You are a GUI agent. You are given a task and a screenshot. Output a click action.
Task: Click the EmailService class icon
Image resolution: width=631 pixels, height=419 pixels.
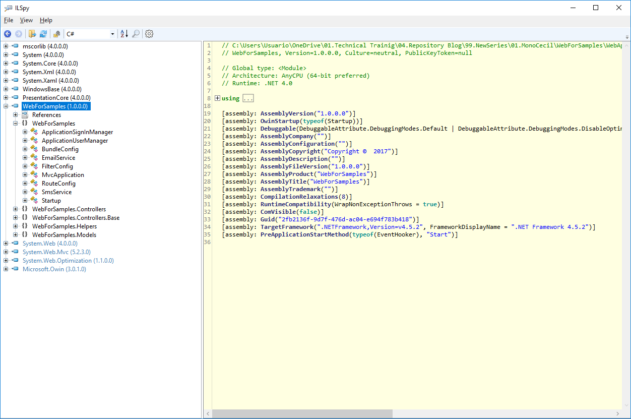[34, 158]
